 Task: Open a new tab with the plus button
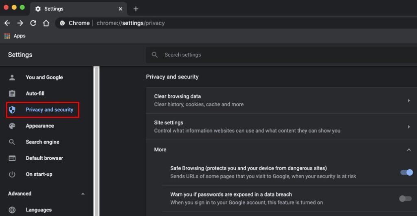pyautogui.click(x=136, y=9)
